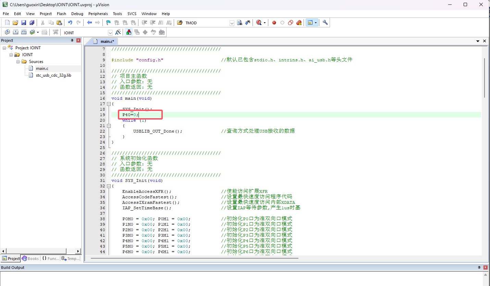Insert or remove bookmark flag icon
490x286 pixels.
pos(109,23)
